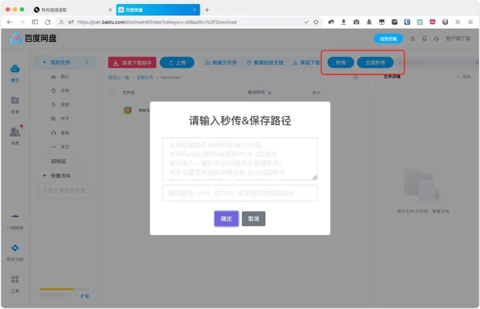Screen dimensions: 480x309
Task: Click the red Pocket extension icon
Action: point(432,22)
